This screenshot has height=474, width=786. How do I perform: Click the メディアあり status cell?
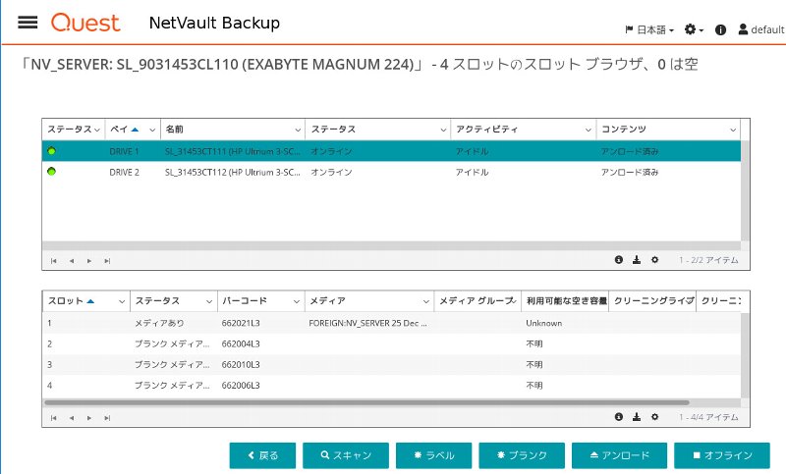click(x=159, y=323)
